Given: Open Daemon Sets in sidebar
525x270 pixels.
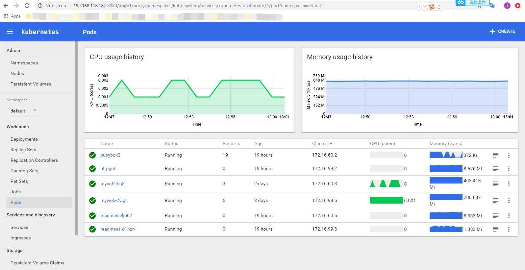Looking at the screenshot, I should click(24, 171).
